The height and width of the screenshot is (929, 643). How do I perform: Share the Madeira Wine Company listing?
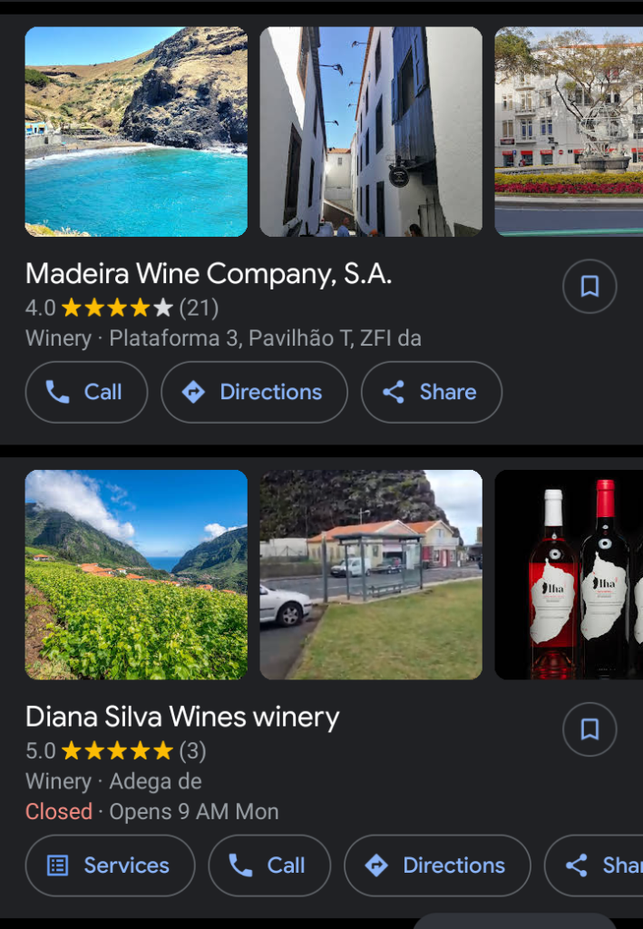[x=431, y=392]
